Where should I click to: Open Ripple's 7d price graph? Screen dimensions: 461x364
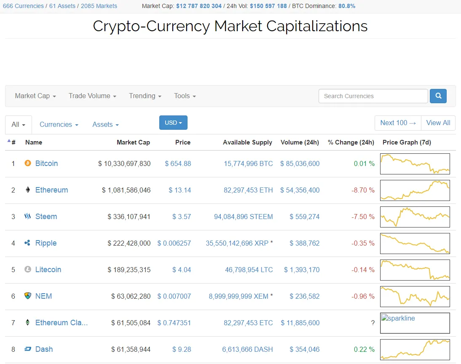click(x=415, y=244)
